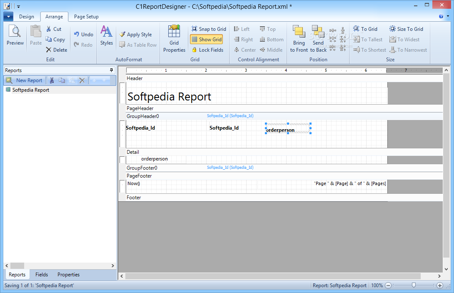
Task: Make horizontal spacing equal
Action: [333, 30]
